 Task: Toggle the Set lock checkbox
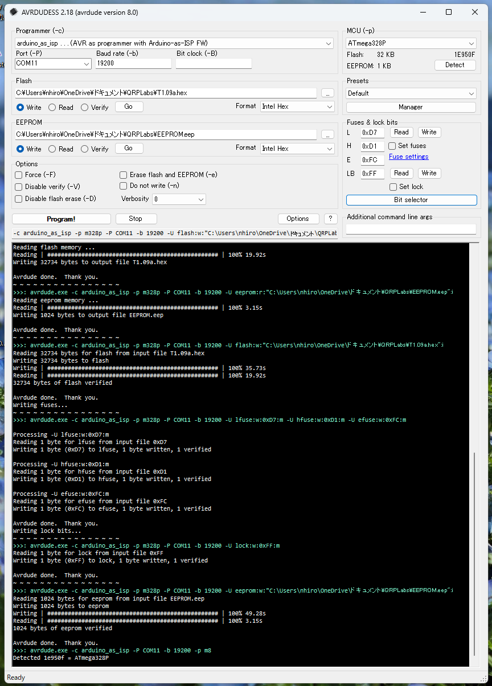pos(393,187)
